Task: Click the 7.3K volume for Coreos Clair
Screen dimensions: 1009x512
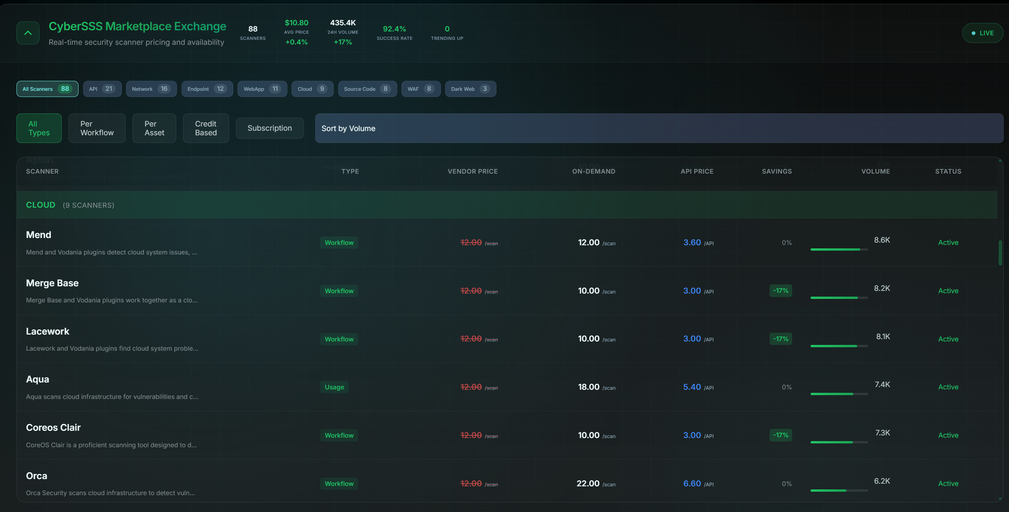Action: (883, 433)
